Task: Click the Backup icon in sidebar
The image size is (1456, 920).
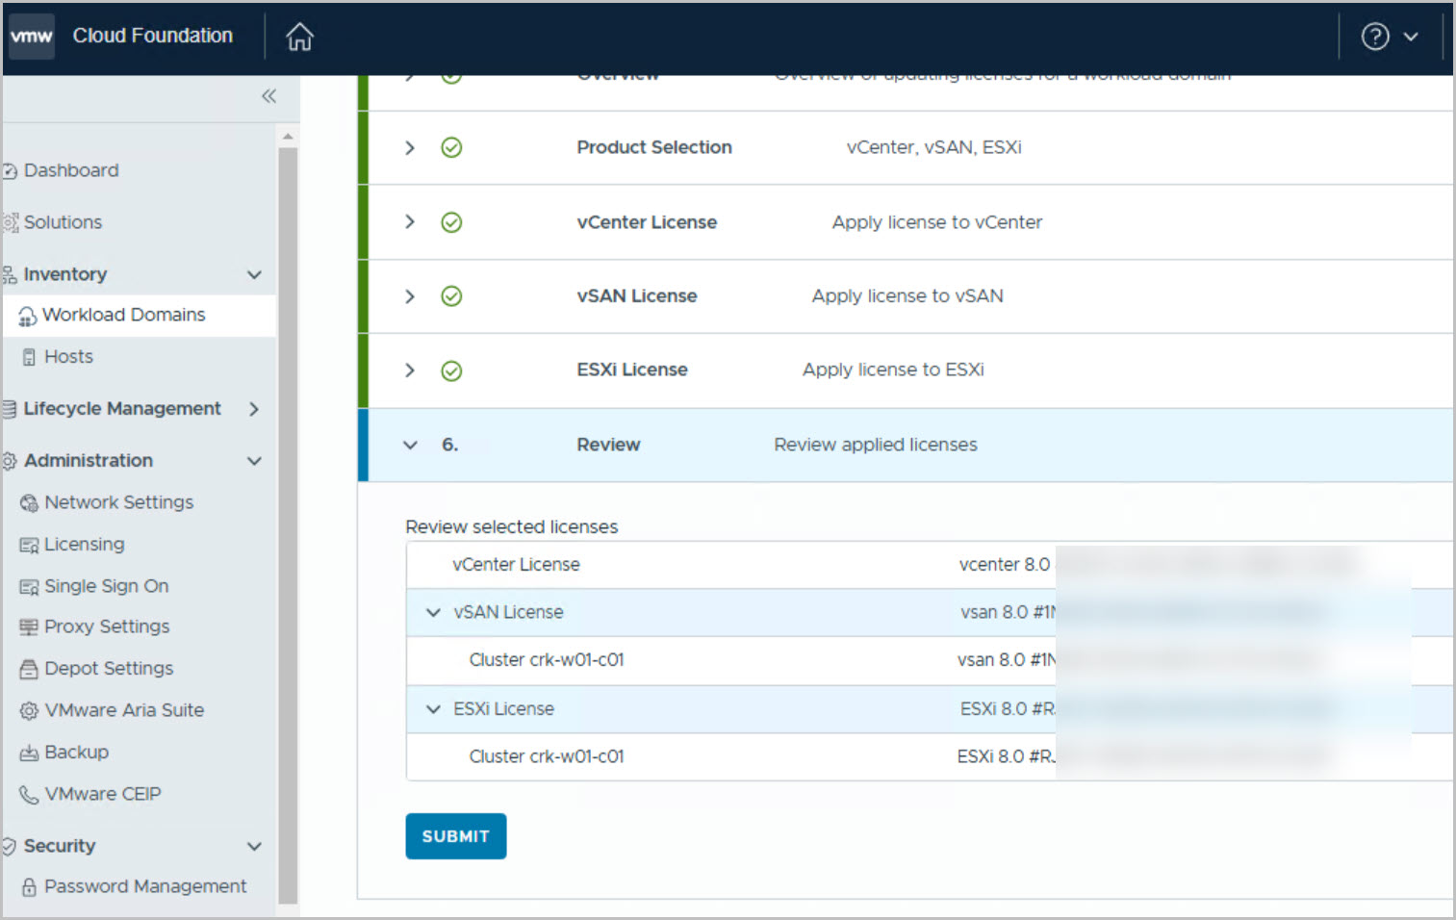Action: click(x=29, y=753)
